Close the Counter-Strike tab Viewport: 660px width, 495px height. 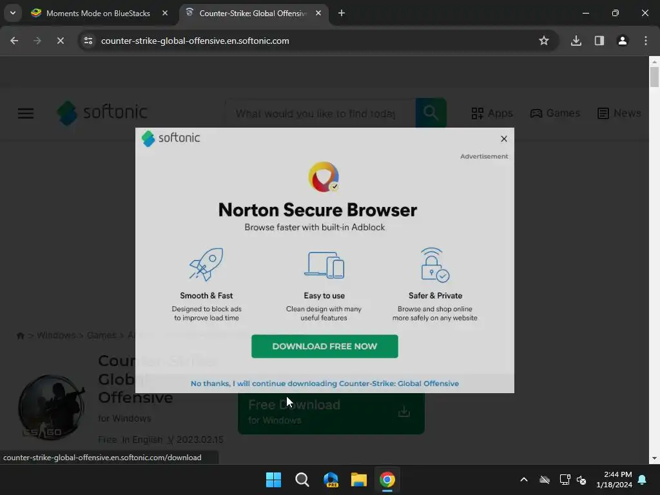point(318,13)
